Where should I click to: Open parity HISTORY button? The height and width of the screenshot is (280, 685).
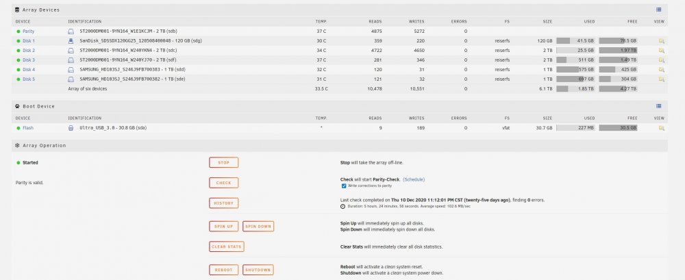click(x=224, y=203)
